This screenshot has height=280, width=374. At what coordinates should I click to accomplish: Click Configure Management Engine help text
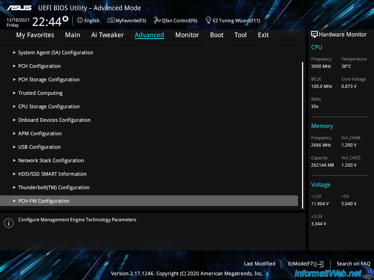[x=77, y=220]
